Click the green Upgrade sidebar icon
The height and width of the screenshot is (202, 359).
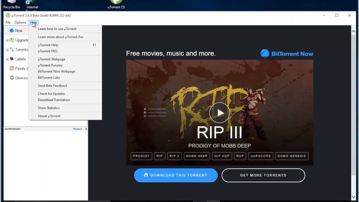pyautogui.click(x=12, y=40)
